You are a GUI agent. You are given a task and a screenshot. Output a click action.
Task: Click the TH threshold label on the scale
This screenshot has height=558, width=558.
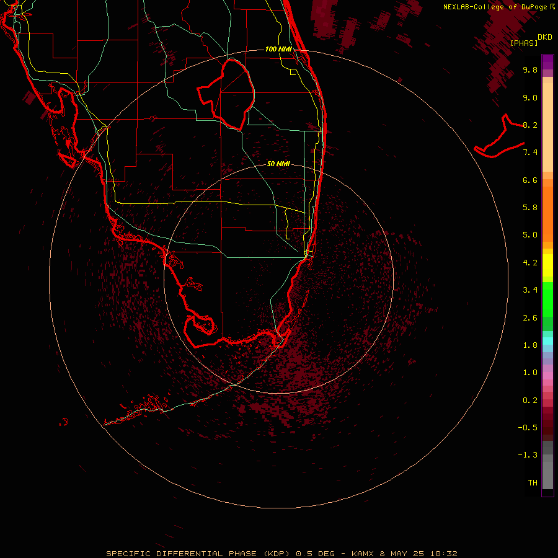(533, 483)
